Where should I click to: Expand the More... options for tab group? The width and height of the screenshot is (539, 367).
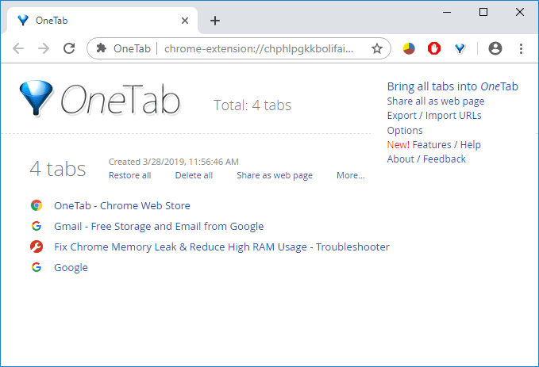(x=350, y=175)
